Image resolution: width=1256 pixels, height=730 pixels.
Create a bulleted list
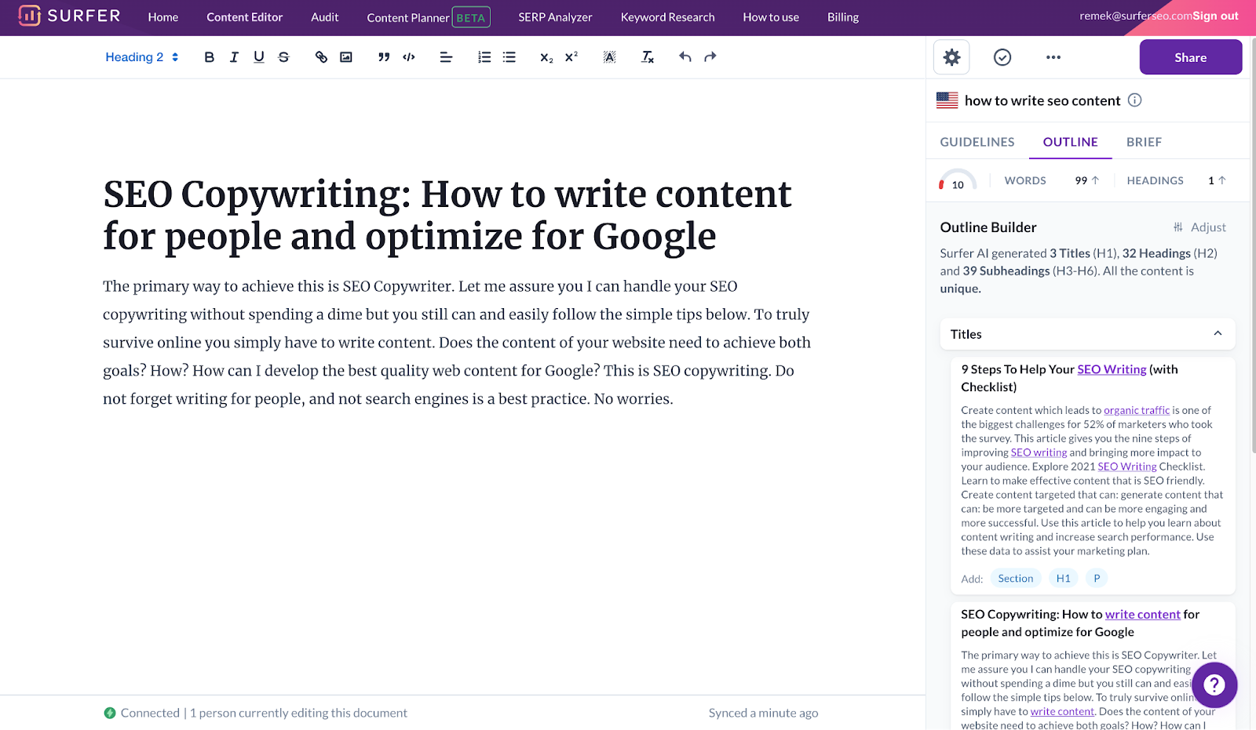[509, 57]
